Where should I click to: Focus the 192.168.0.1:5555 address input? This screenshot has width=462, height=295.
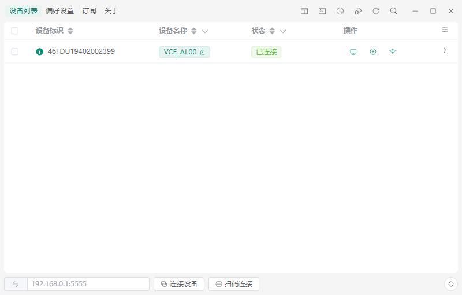click(x=88, y=284)
